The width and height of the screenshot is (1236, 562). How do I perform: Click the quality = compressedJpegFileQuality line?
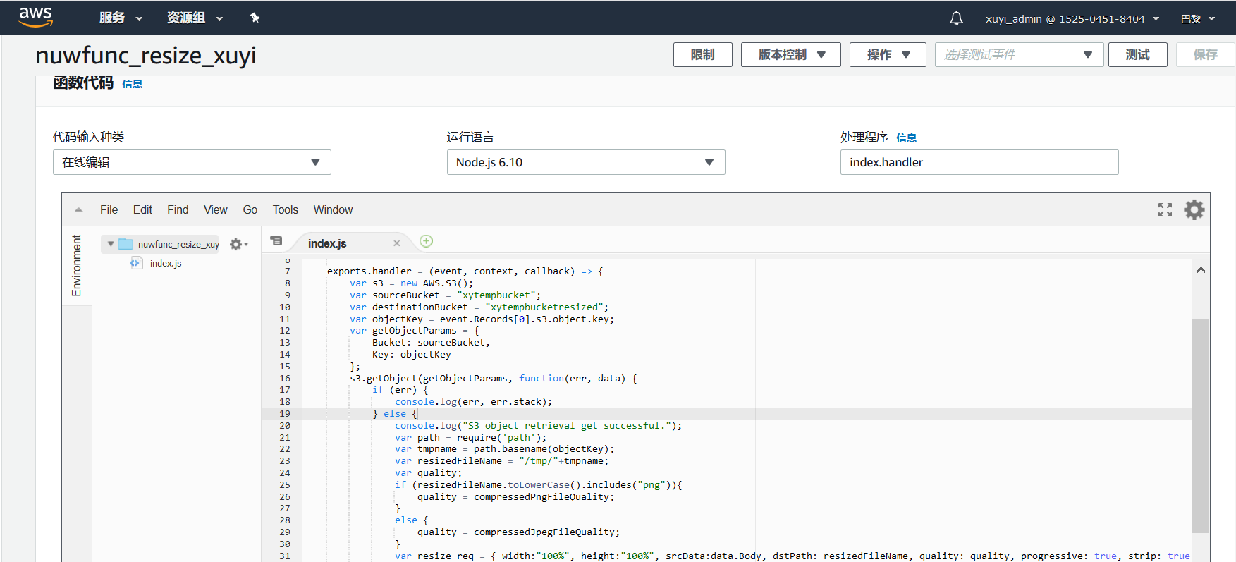[x=519, y=532]
